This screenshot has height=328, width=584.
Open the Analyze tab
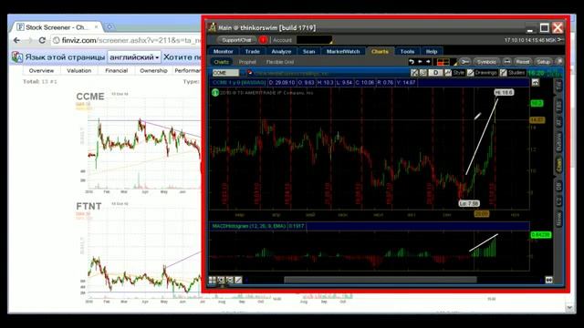(281, 51)
